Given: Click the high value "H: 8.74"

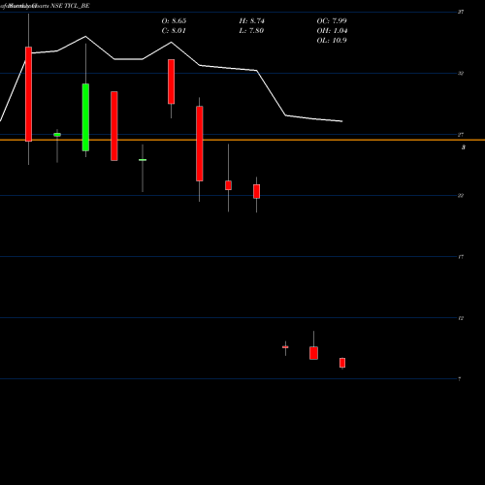Looking at the screenshot, I should click(x=251, y=21).
